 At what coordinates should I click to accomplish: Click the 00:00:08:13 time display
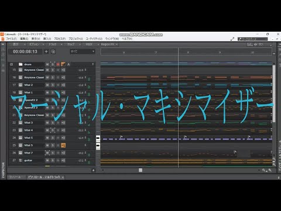click(25, 52)
